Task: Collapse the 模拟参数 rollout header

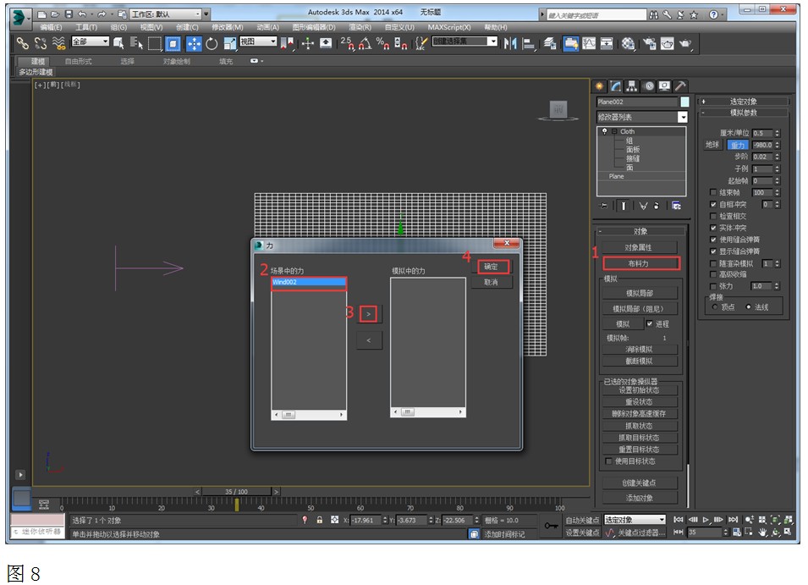Action: pyautogui.click(x=743, y=113)
